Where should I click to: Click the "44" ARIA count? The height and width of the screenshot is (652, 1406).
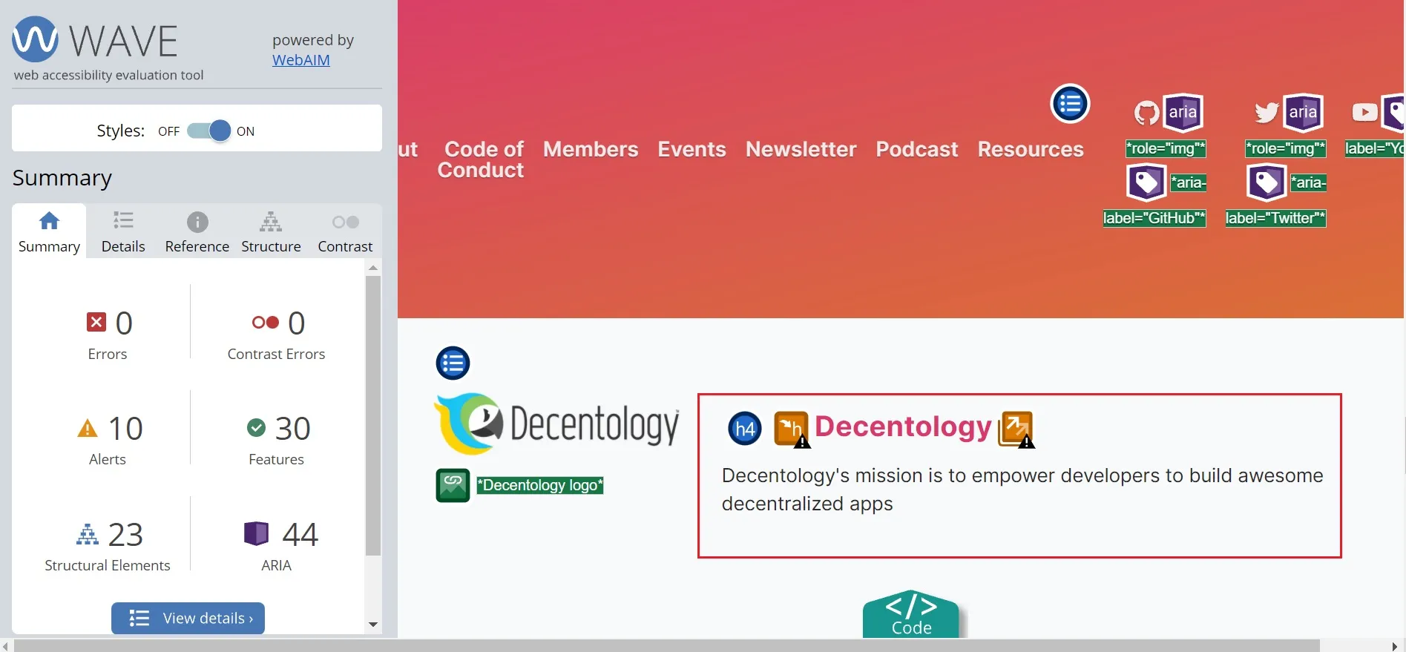pyautogui.click(x=300, y=535)
